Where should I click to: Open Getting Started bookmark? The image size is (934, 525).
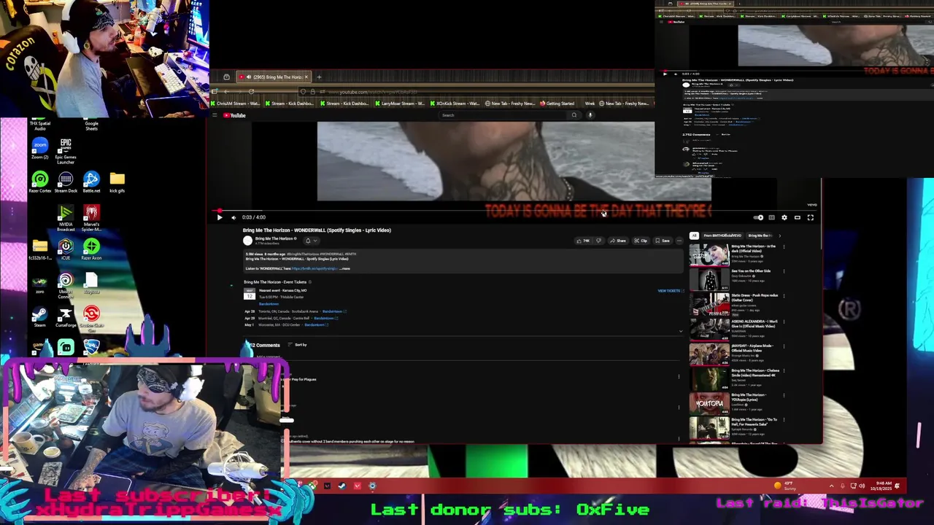tap(557, 104)
